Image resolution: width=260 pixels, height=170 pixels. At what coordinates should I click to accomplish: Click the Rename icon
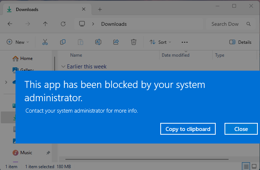tap(98, 42)
